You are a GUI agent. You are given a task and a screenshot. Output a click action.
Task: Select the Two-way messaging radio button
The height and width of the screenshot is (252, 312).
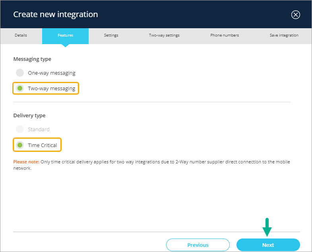pyautogui.click(x=20, y=88)
